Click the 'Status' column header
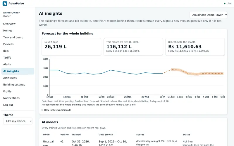The image size is (234, 146). pyautogui.click(x=186, y=135)
